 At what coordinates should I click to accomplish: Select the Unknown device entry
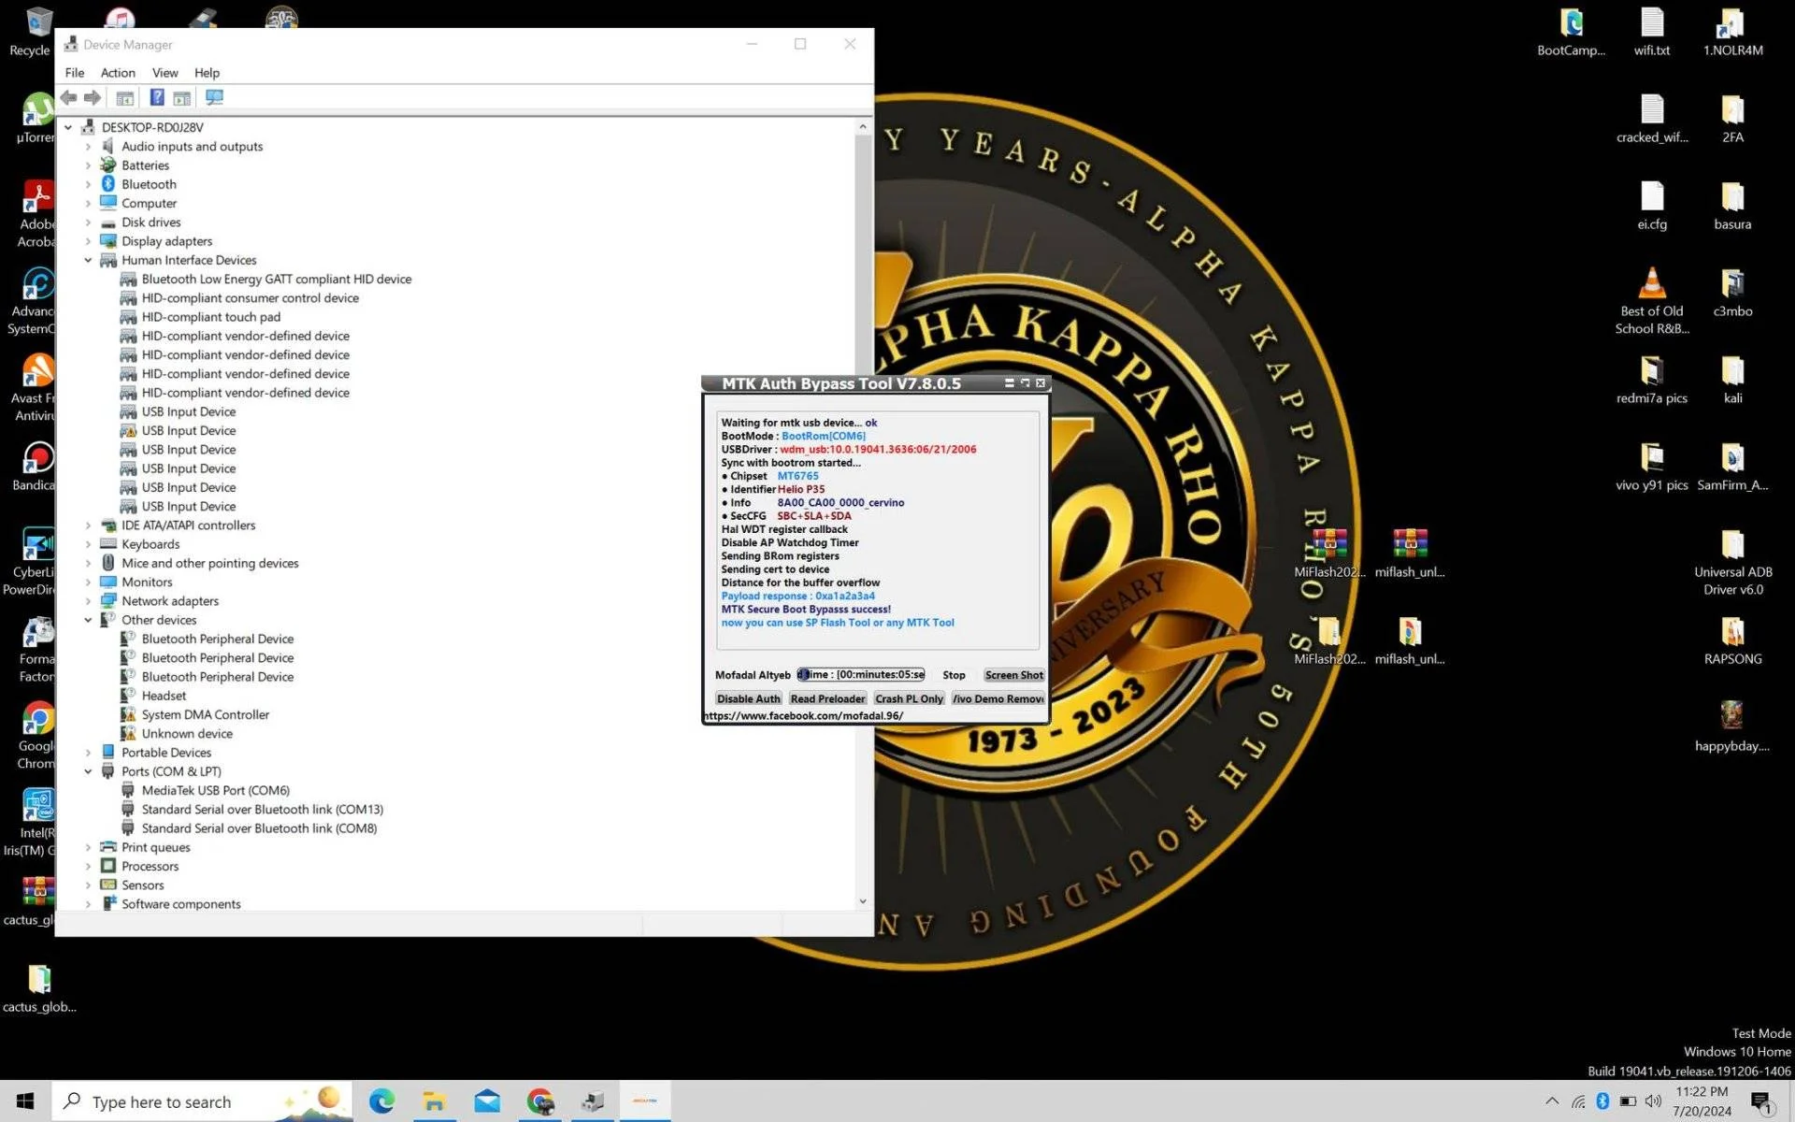tap(187, 734)
